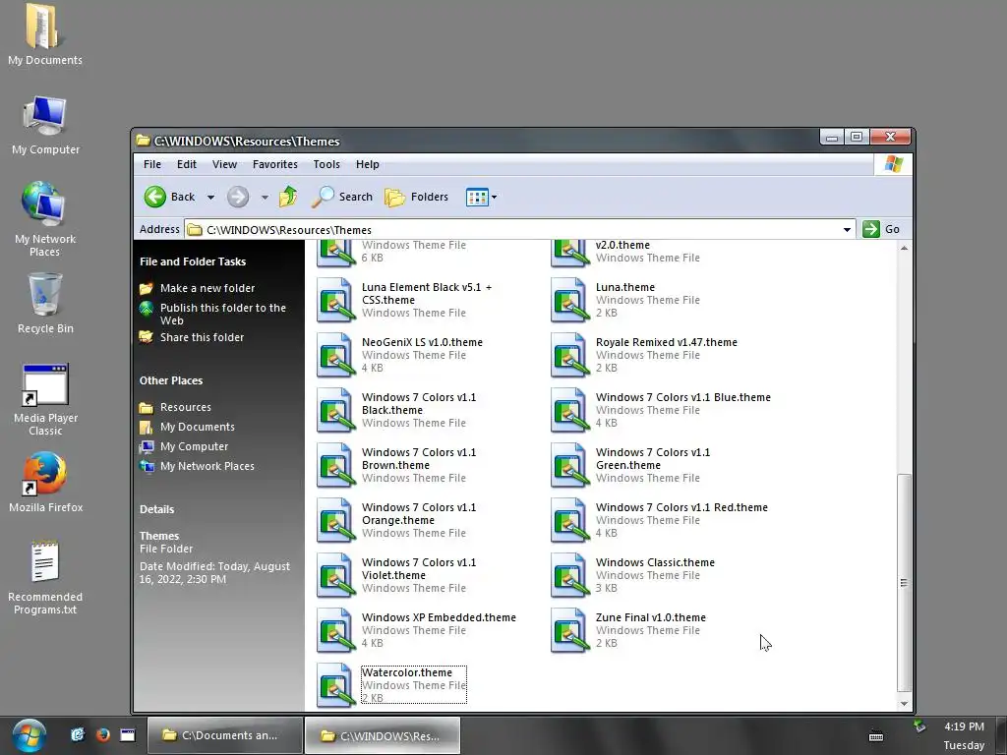
Task: Expand the Address bar dropdown
Action: (847, 230)
